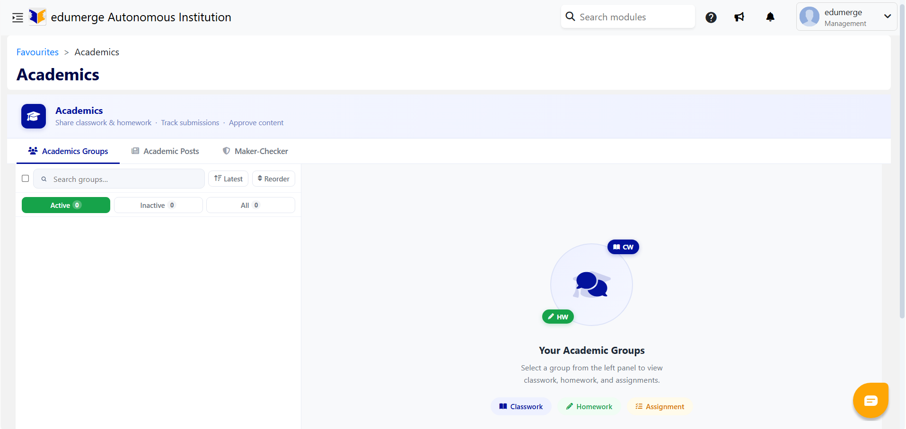
Task: Click the Homework chip
Action: [589, 406]
